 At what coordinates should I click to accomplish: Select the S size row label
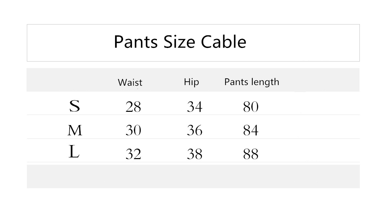coord(75,106)
